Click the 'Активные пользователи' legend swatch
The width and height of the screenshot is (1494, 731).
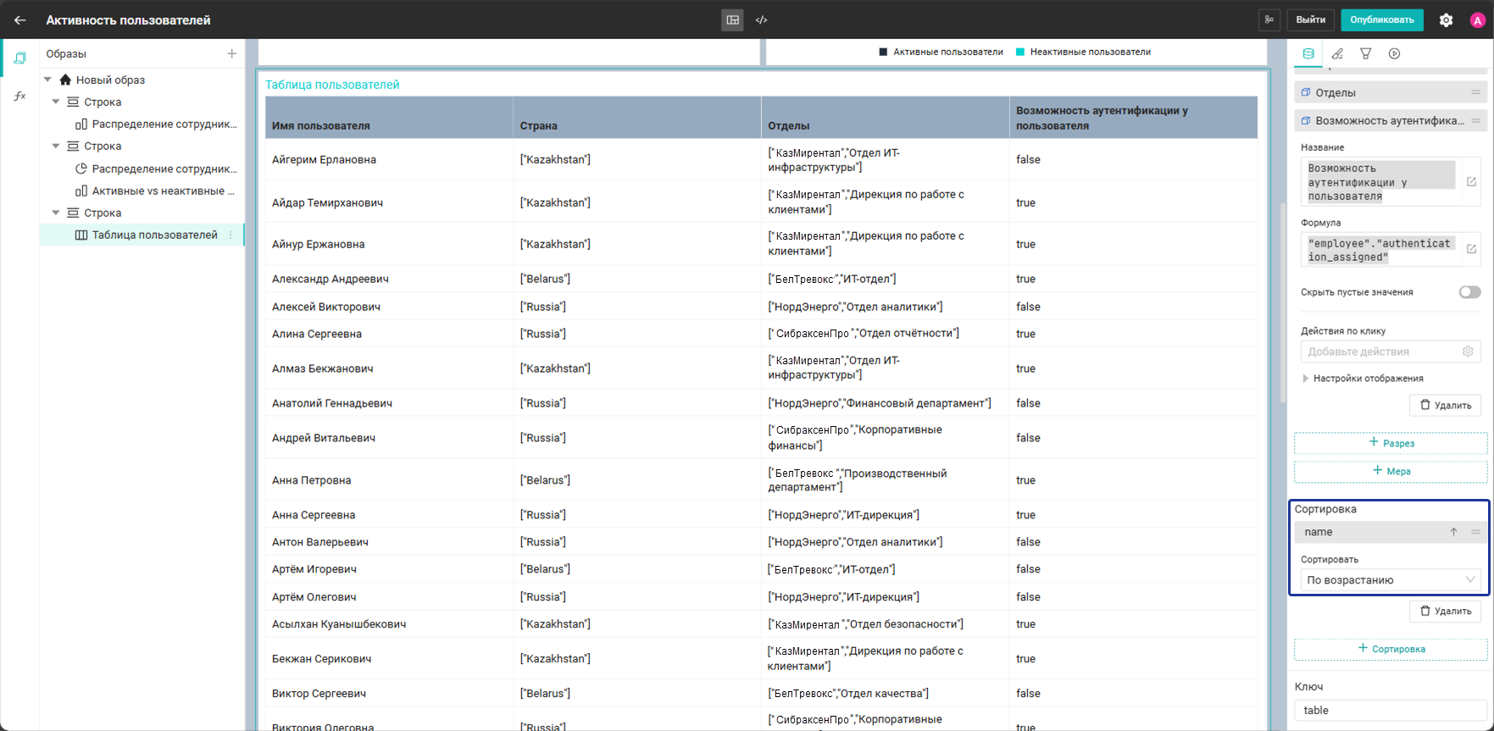pos(883,52)
